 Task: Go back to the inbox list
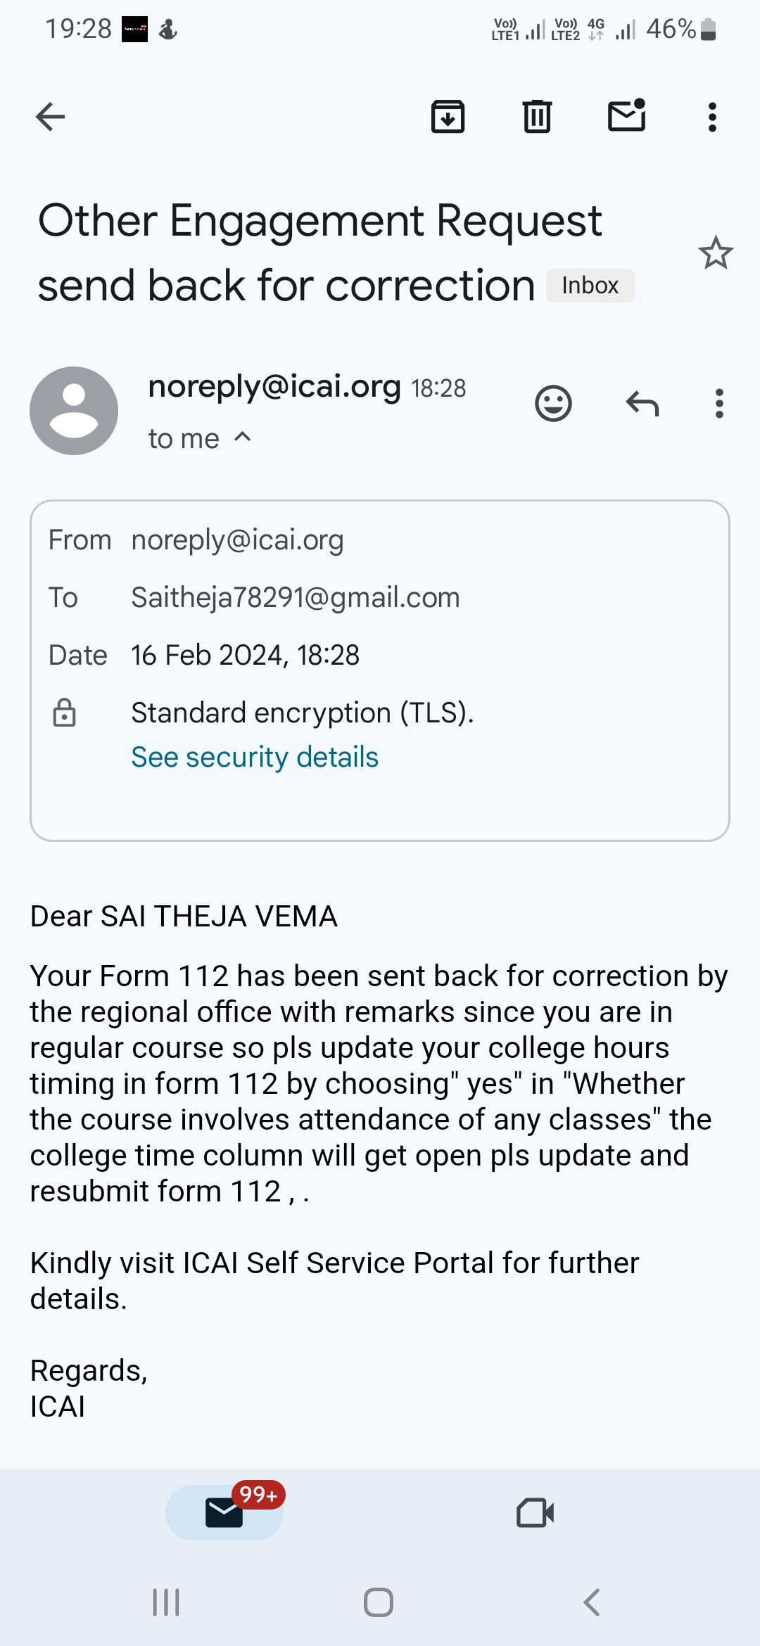pos(50,117)
